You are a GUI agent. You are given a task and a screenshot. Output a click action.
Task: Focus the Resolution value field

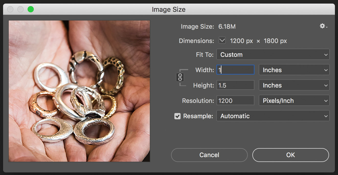[235, 101]
